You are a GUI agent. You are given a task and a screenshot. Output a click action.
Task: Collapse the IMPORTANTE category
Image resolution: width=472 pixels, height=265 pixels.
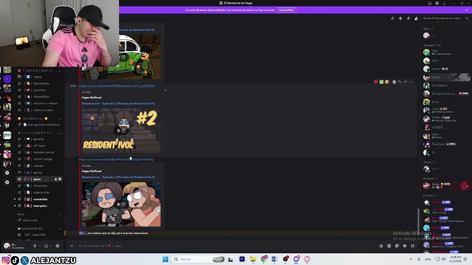[36, 71]
